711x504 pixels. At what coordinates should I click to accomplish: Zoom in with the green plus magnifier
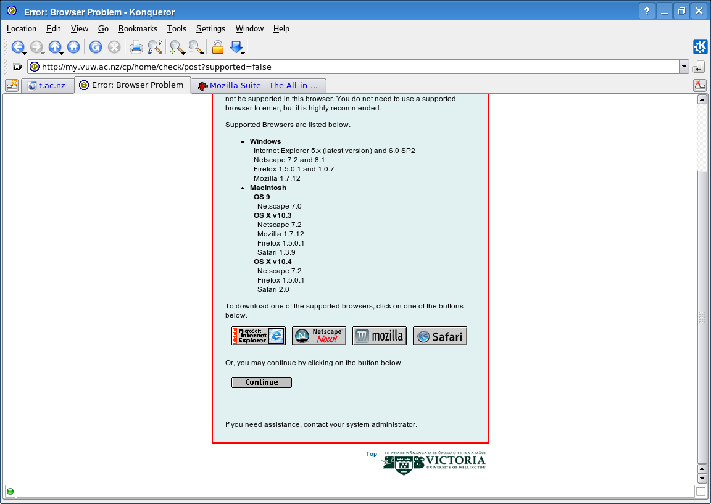click(177, 47)
